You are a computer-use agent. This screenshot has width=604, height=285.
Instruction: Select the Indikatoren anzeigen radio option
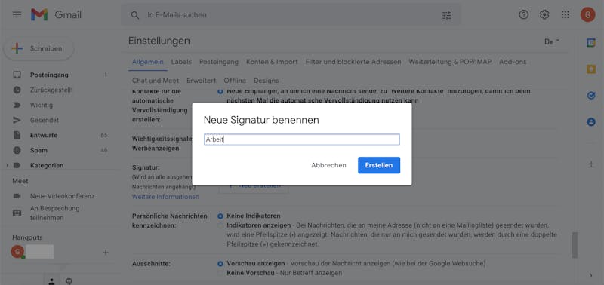click(220, 225)
